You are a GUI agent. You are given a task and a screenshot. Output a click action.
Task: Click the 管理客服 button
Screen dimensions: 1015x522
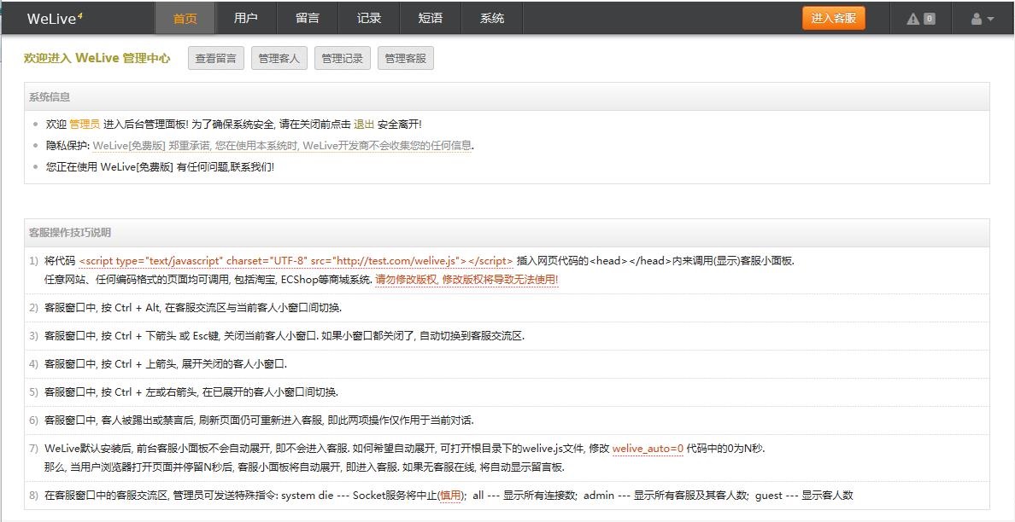pyautogui.click(x=406, y=58)
